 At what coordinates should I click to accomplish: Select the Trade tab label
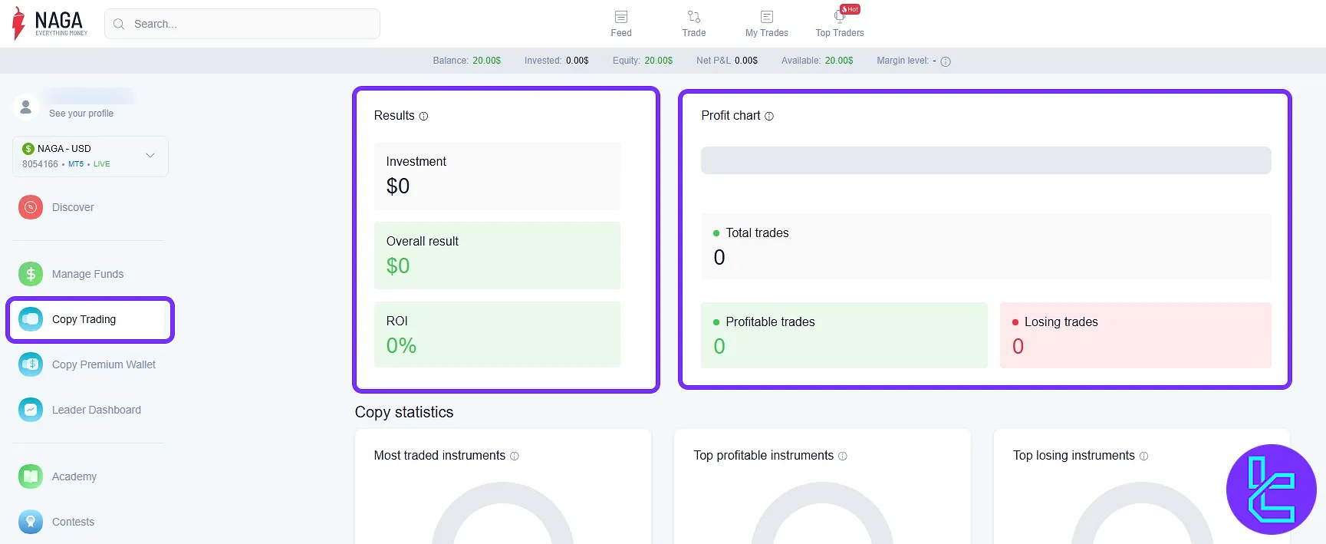click(694, 33)
